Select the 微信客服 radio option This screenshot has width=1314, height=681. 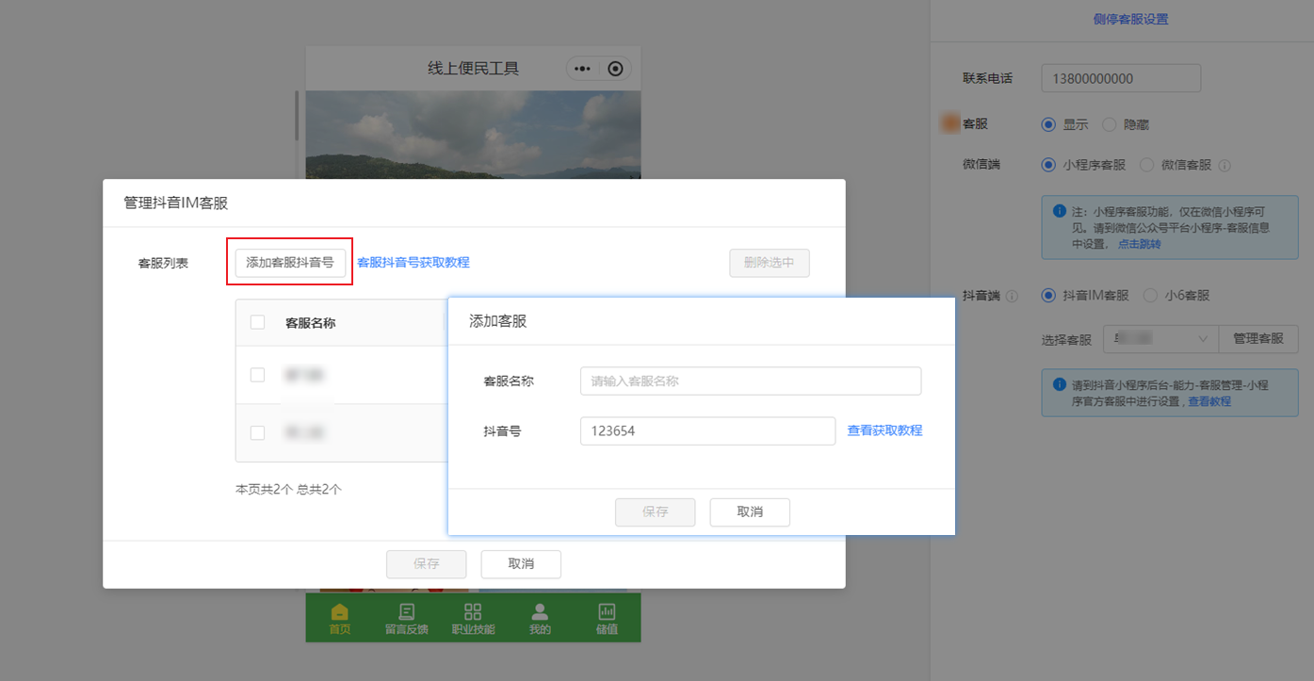(1146, 165)
